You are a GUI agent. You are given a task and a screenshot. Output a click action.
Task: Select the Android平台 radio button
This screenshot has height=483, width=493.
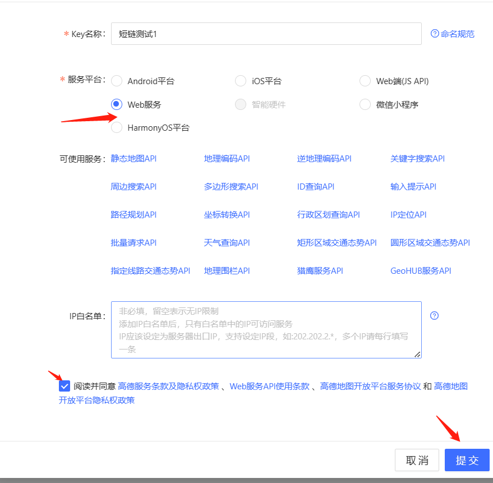pyautogui.click(x=117, y=81)
